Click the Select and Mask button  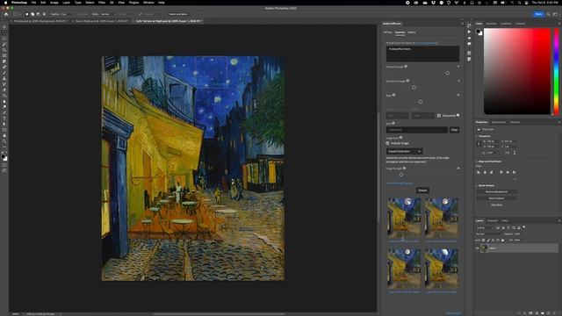pos(178,14)
